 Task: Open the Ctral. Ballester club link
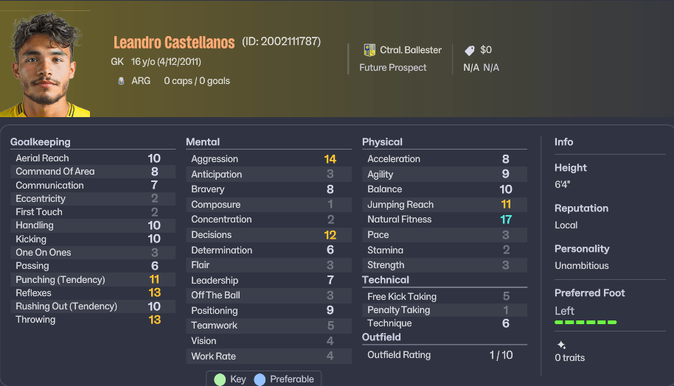(410, 50)
